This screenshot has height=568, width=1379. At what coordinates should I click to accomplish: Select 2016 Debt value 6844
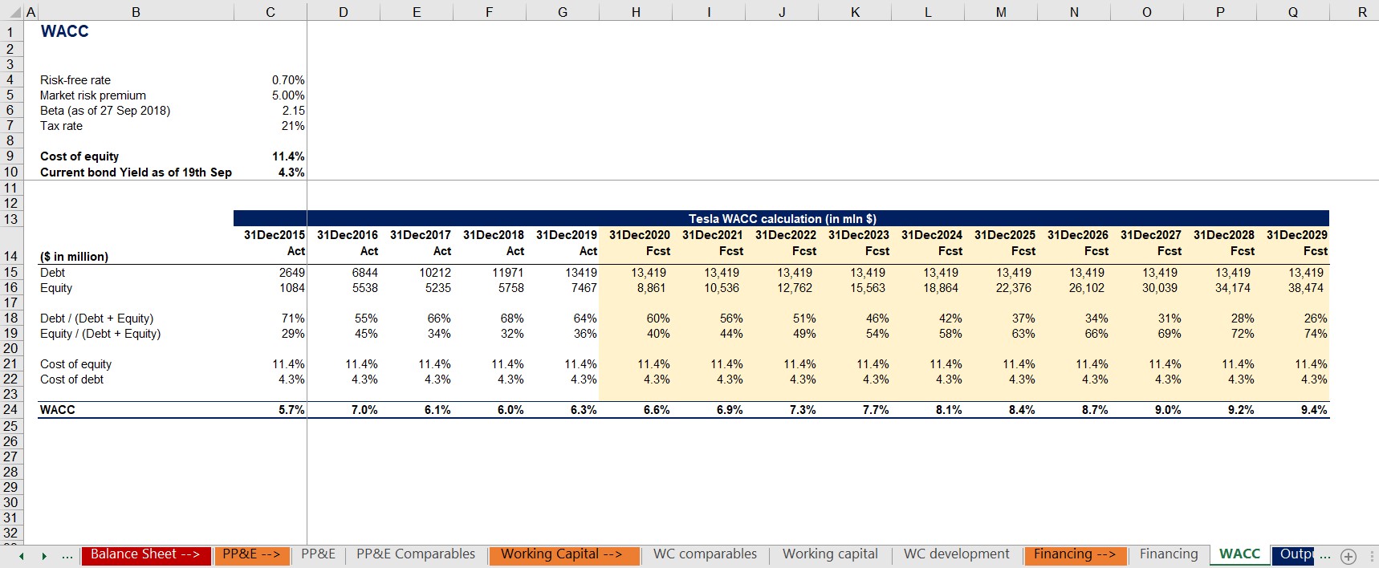click(364, 273)
